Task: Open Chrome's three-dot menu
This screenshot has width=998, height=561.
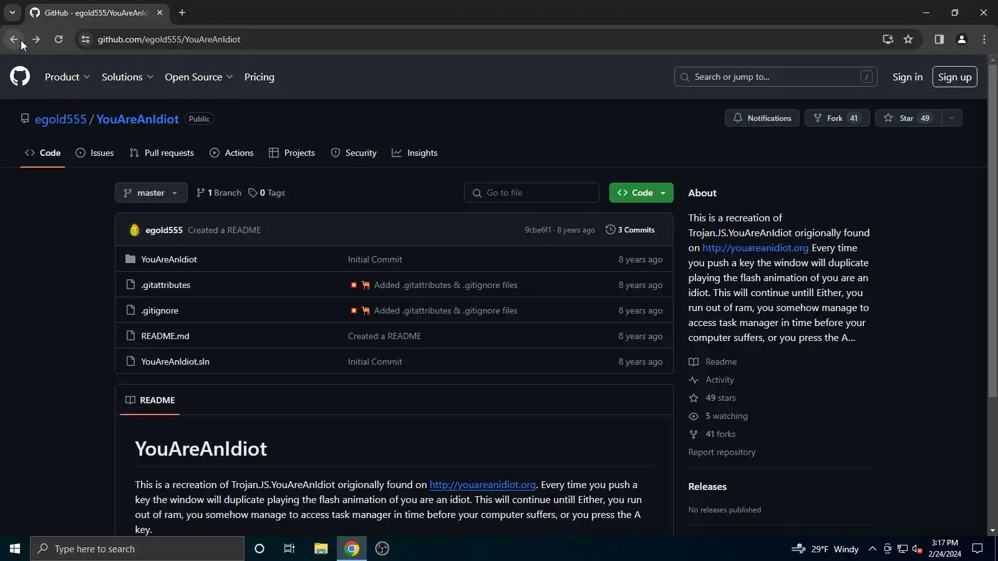Action: 984,39
